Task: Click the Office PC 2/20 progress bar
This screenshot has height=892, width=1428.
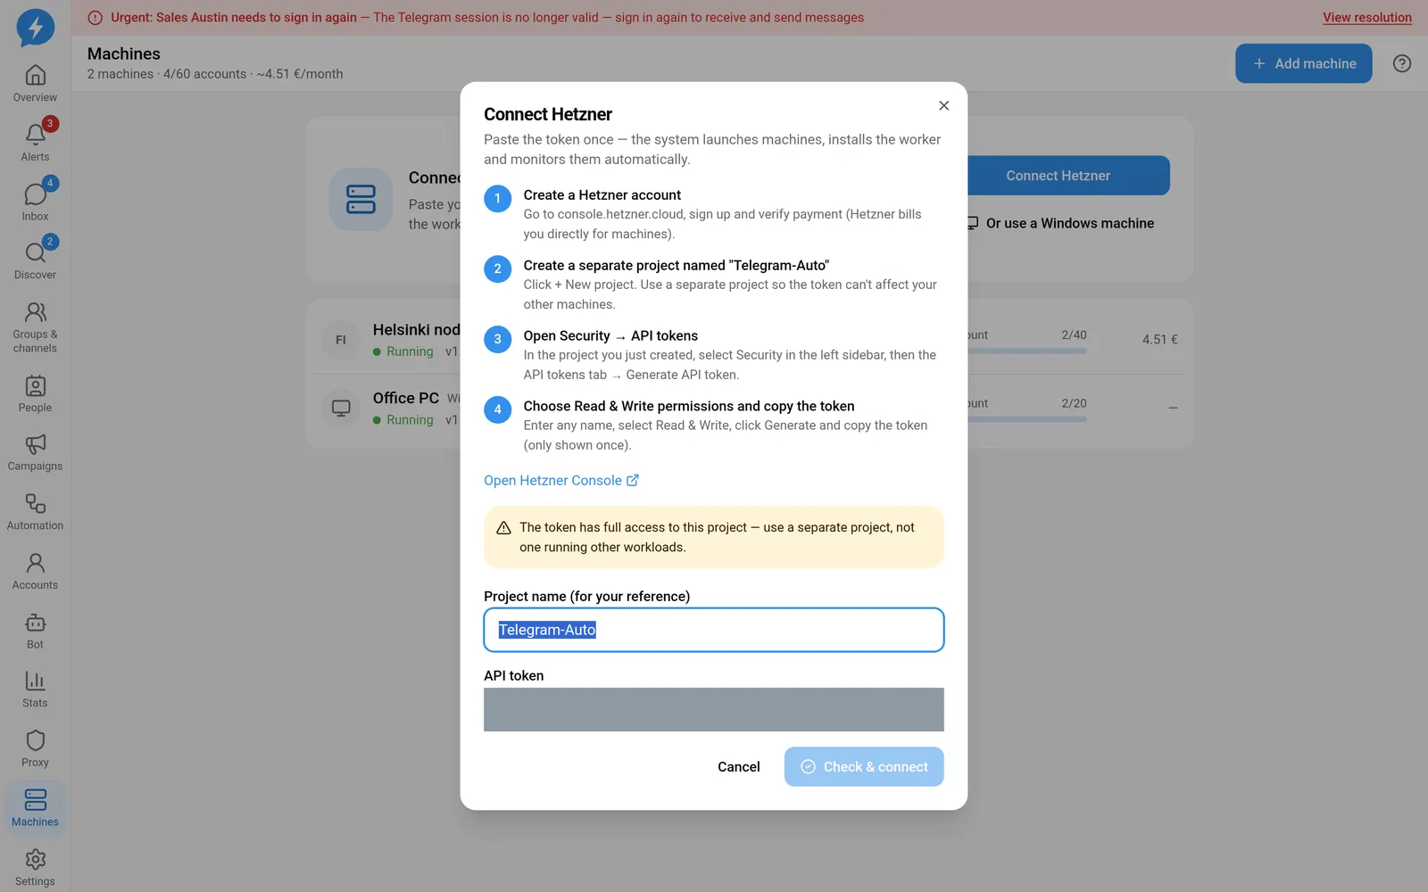Action: click(x=1026, y=419)
